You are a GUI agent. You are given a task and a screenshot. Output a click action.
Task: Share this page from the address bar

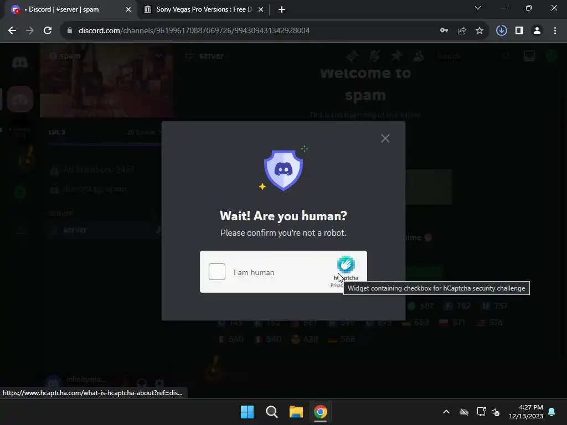click(x=462, y=30)
